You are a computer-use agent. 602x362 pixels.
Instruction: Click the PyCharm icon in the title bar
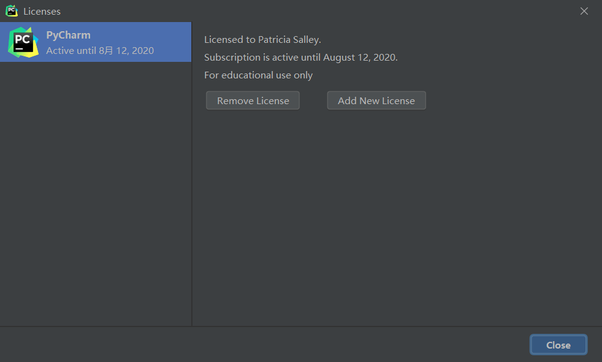pyautogui.click(x=12, y=11)
